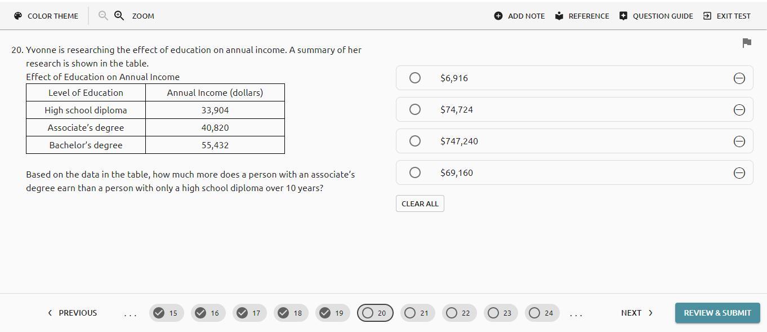Exit the test
Viewport: 767px width, 332px height.
pyautogui.click(x=726, y=16)
